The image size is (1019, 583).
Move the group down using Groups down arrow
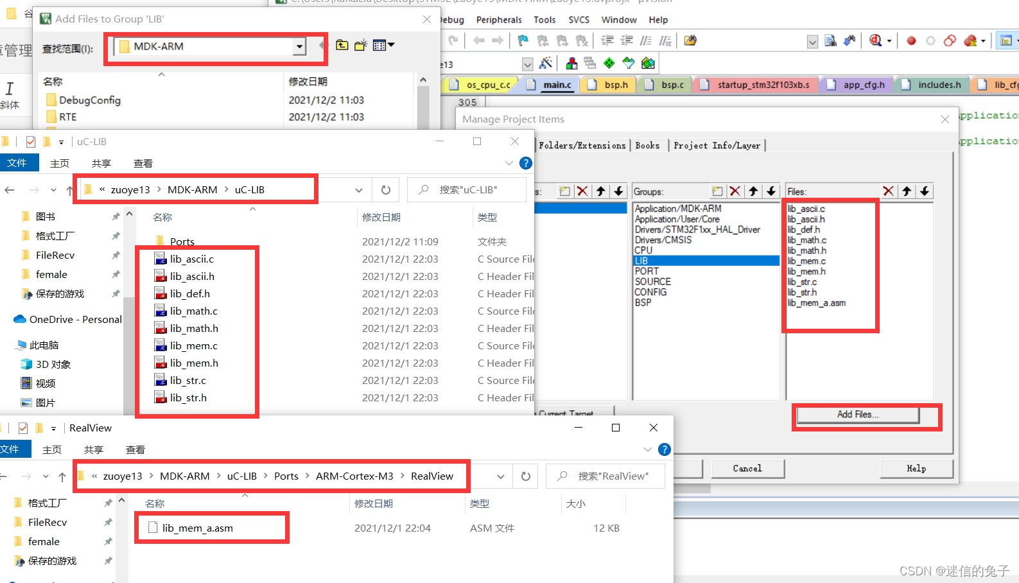click(x=771, y=191)
